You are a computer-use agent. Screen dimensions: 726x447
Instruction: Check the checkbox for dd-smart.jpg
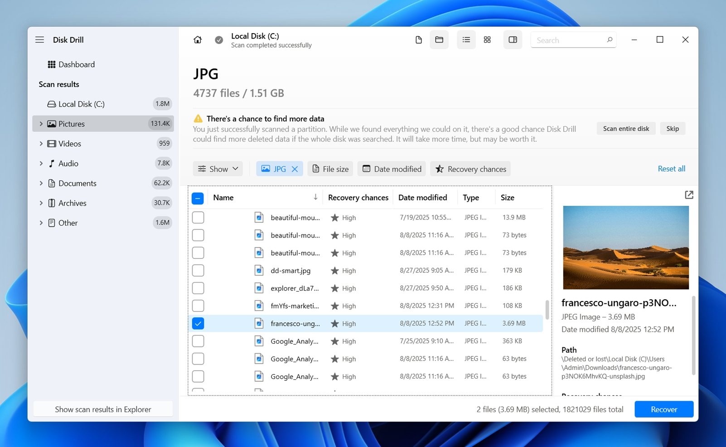click(x=198, y=270)
